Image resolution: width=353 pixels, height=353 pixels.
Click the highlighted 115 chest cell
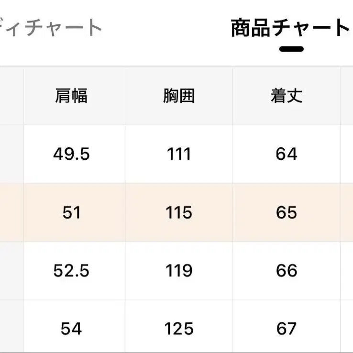[179, 212]
